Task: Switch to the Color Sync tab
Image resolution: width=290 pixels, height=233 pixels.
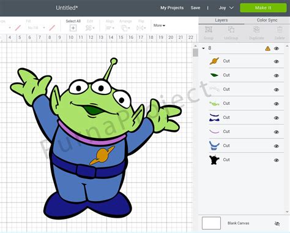Action: point(267,20)
